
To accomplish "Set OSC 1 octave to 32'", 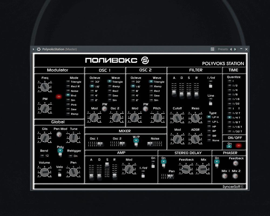I will coord(92,82).
